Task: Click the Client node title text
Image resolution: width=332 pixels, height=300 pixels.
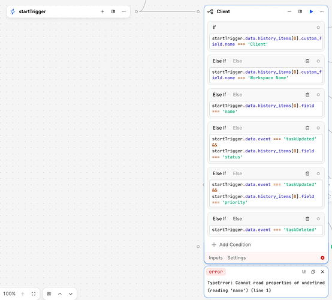Action: [x=223, y=11]
